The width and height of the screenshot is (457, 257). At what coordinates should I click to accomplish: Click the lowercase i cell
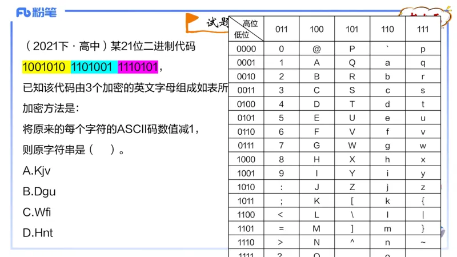pos(388,173)
